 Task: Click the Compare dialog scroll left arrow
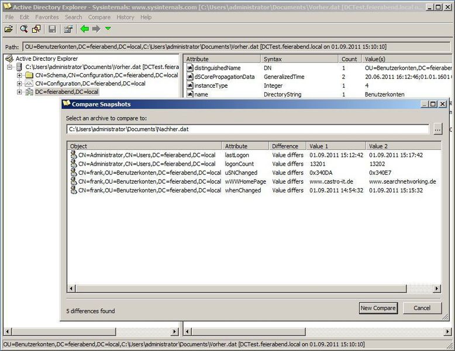(71, 288)
